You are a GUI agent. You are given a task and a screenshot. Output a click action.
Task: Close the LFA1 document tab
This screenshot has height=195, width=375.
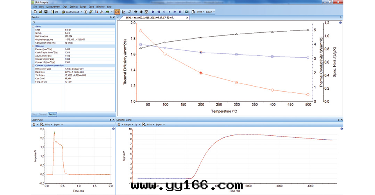point(187,18)
